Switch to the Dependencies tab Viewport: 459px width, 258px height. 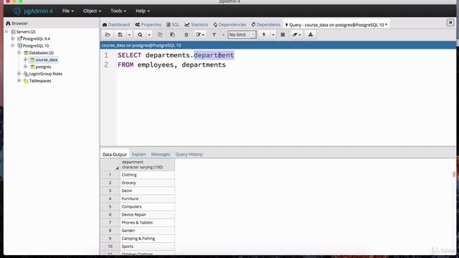(229, 25)
